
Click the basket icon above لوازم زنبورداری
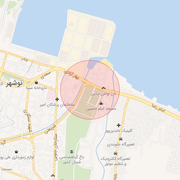coord(16,152)
